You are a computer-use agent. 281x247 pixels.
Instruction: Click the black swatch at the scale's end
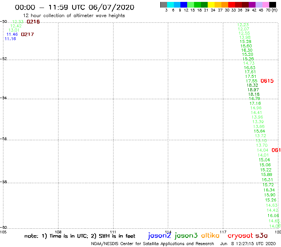273,5
